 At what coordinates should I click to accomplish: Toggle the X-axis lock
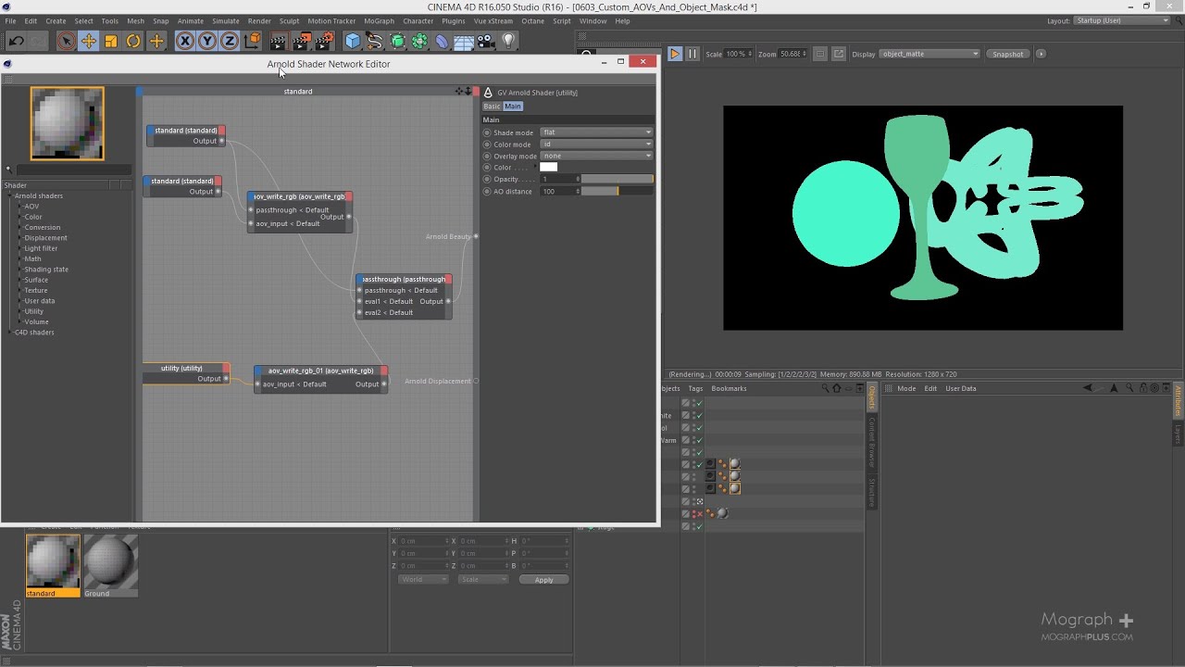[x=185, y=41]
